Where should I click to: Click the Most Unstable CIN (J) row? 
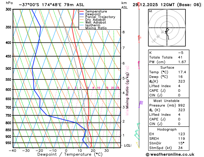point(169,124)
